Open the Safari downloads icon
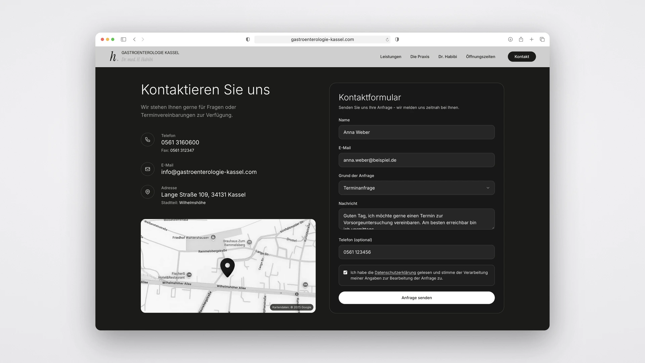Image resolution: width=645 pixels, height=363 pixels. click(x=510, y=39)
